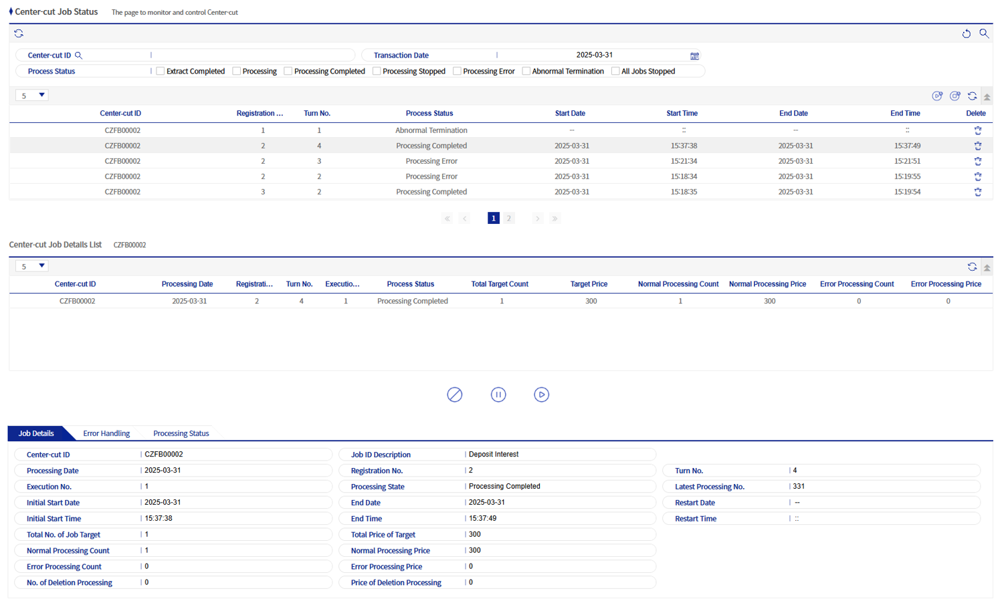Open the rows-per-page dropdown in job status grid

click(x=32, y=96)
